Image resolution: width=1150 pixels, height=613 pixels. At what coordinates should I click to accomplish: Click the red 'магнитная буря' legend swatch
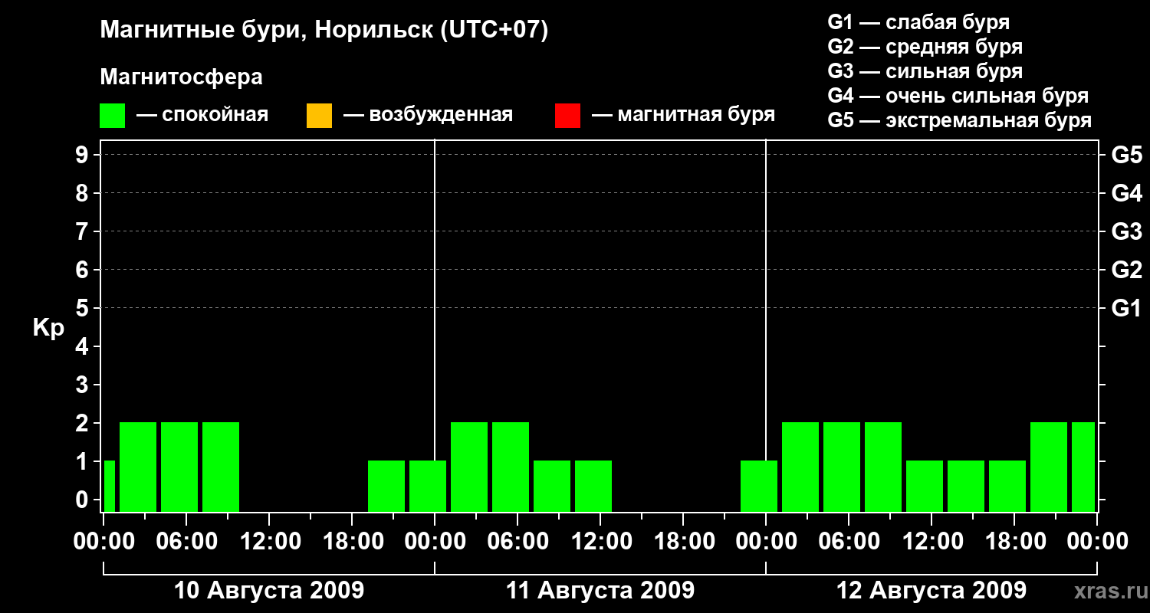coord(567,116)
